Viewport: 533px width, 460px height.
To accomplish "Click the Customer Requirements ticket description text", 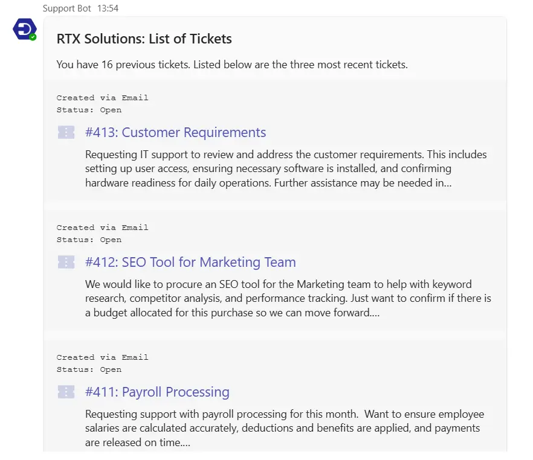I will pyautogui.click(x=285, y=168).
